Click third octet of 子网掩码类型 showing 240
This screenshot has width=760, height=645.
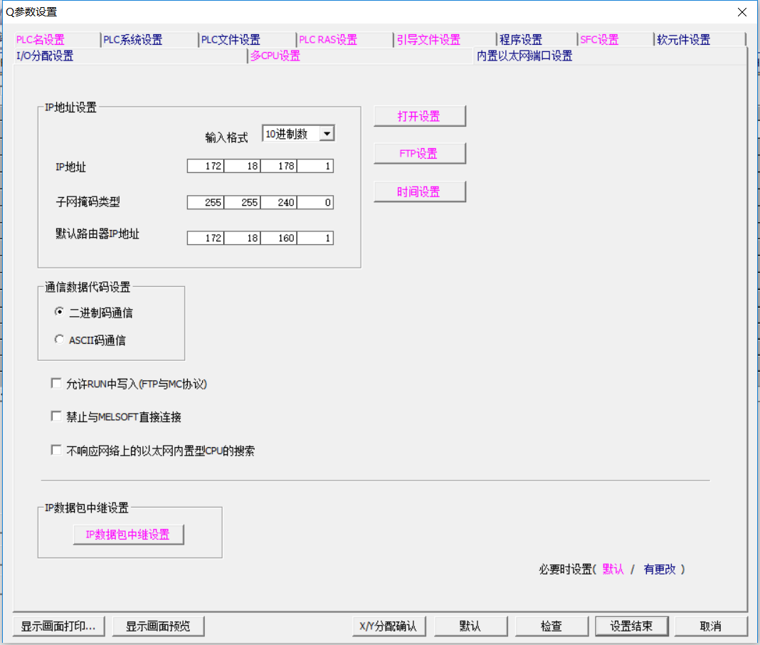[x=279, y=203]
